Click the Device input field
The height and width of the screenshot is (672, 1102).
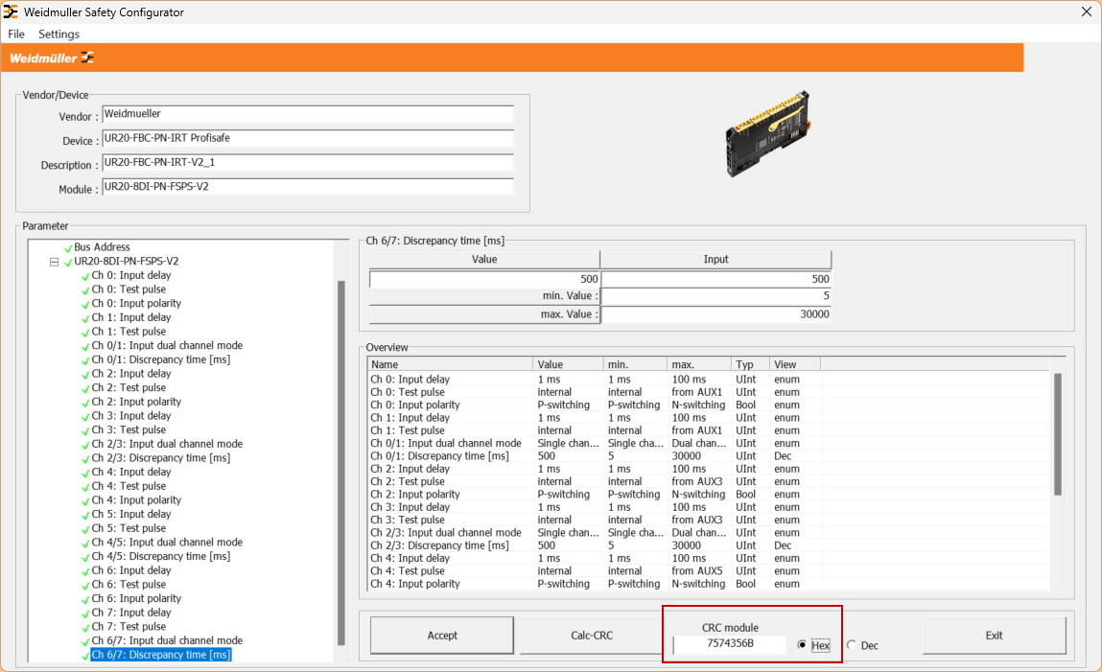coord(308,138)
